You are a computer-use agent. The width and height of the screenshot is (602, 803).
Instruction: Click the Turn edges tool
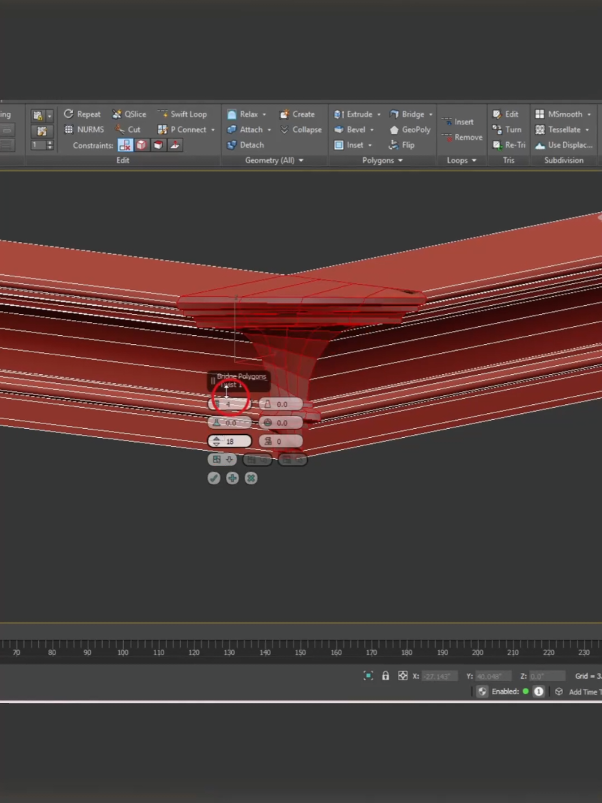pyautogui.click(x=507, y=129)
